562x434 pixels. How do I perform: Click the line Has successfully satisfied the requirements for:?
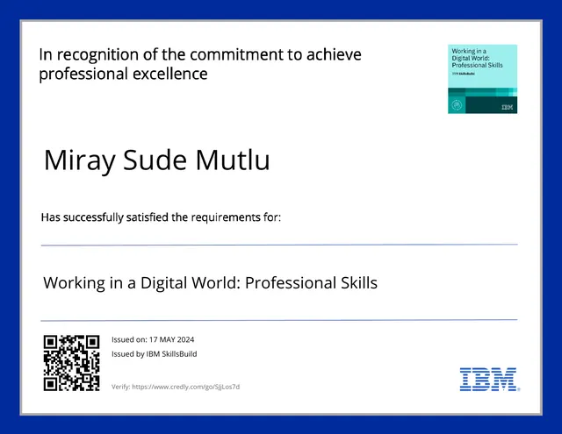pos(161,217)
